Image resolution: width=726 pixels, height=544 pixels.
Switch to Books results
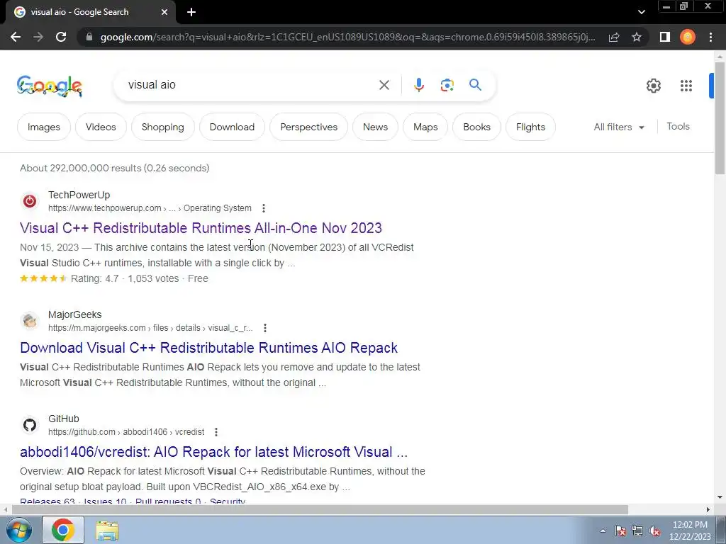click(477, 127)
